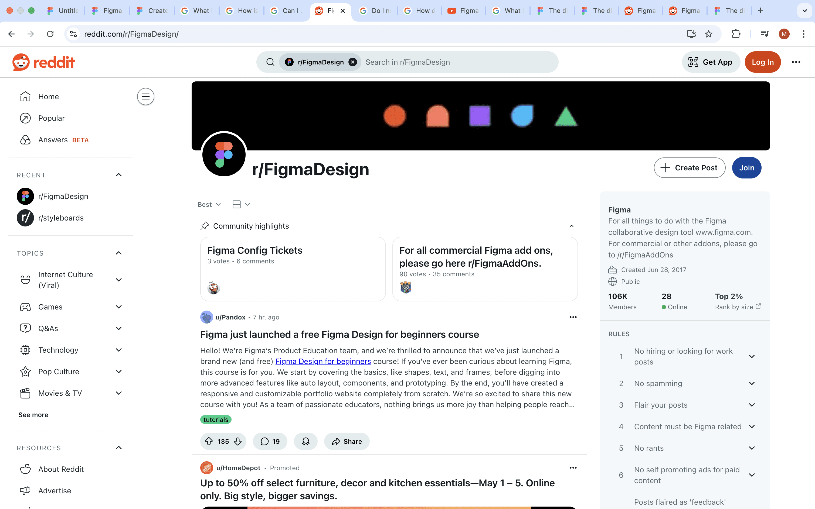The width and height of the screenshot is (815, 509).
Task: Expand rule 2 No spamming
Action: (752, 383)
